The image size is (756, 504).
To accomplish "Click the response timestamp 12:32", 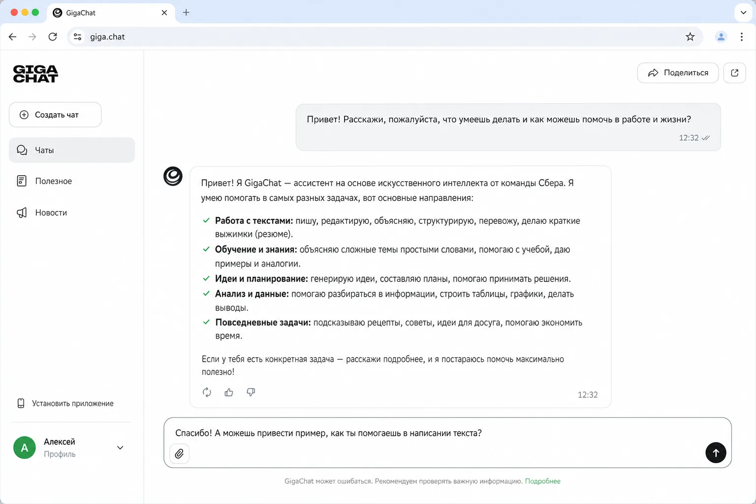I will [588, 395].
